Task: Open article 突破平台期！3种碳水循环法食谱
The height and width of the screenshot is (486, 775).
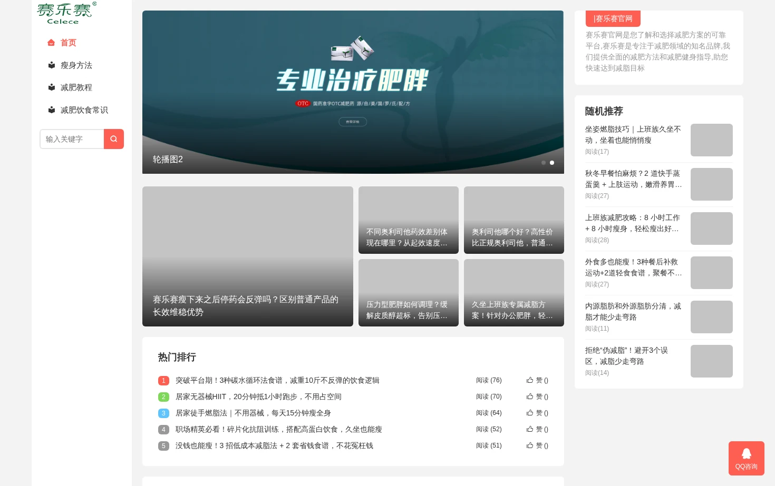Action: tap(277, 380)
